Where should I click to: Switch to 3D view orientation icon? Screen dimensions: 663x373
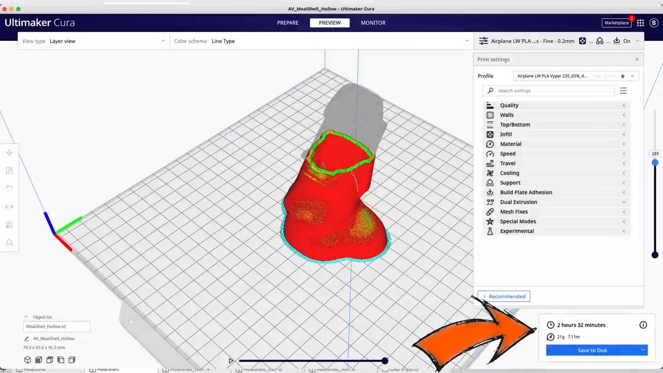(x=27, y=360)
